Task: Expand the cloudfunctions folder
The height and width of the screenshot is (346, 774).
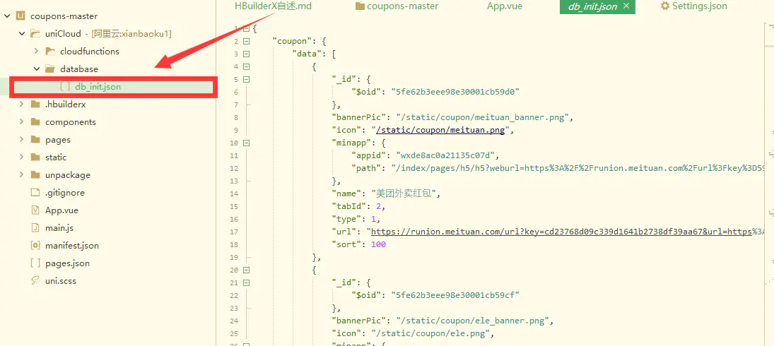Action: [x=36, y=52]
